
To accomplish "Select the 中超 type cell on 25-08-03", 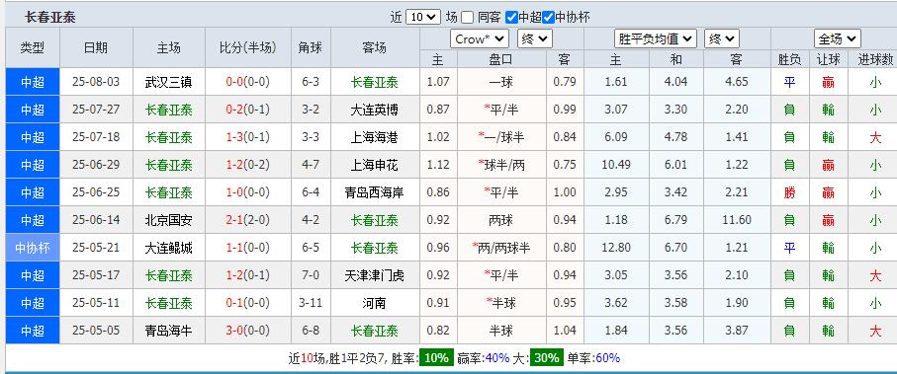I will [33, 82].
